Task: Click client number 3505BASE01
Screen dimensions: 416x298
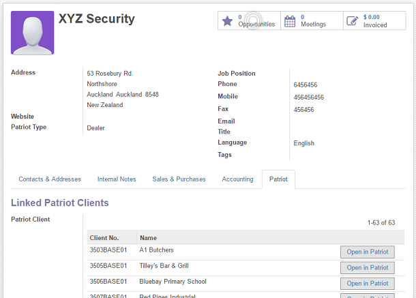Action: 108,266
